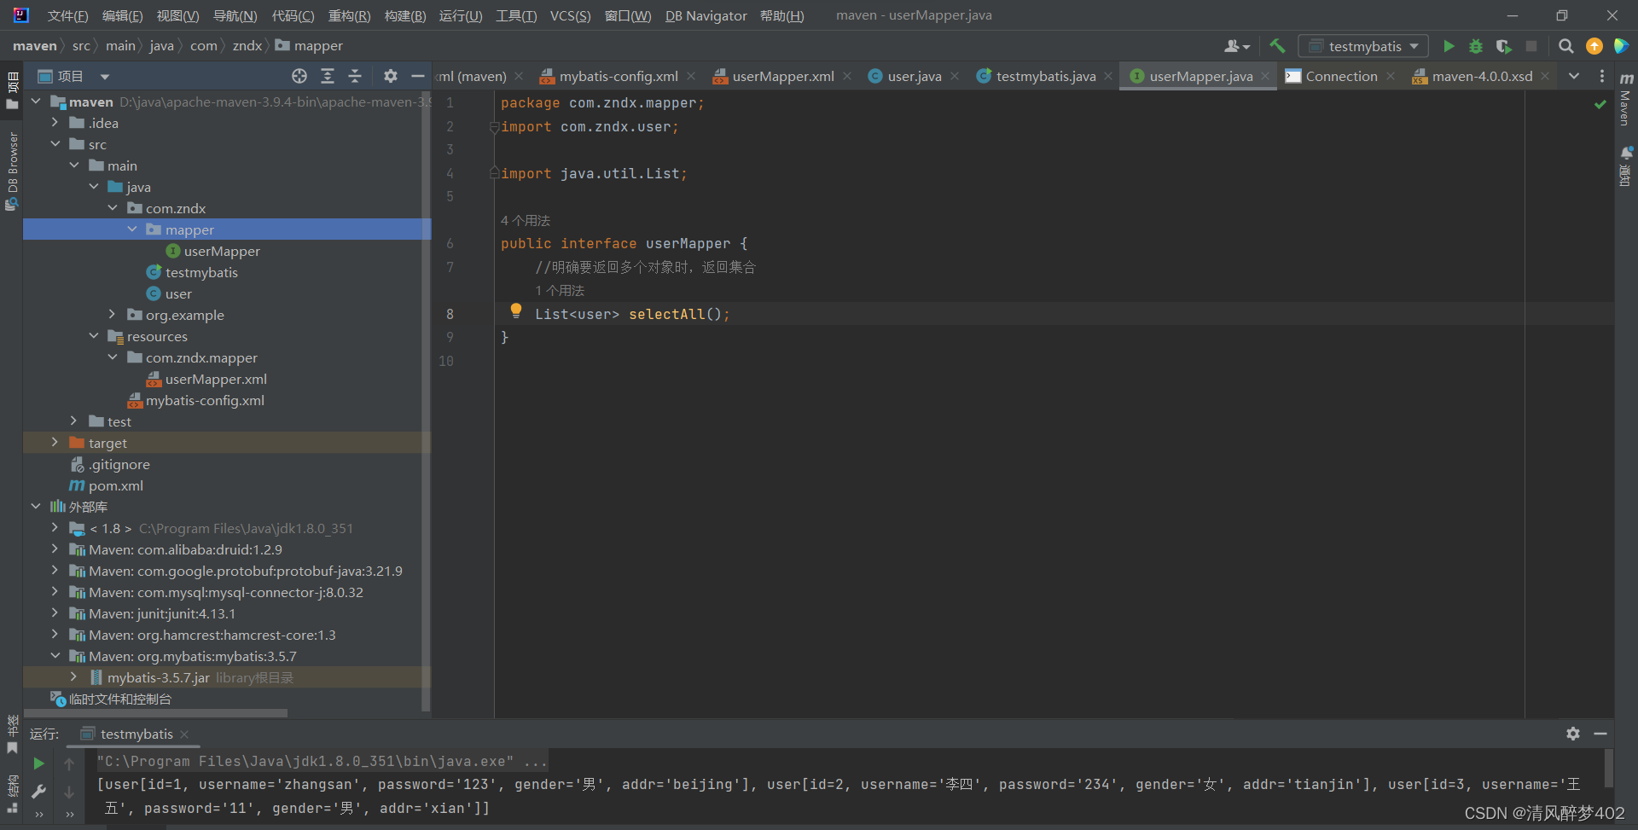Open the user account icon in the toolbar
Image resolution: width=1638 pixels, height=830 pixels.
[x=1237, y=46]
